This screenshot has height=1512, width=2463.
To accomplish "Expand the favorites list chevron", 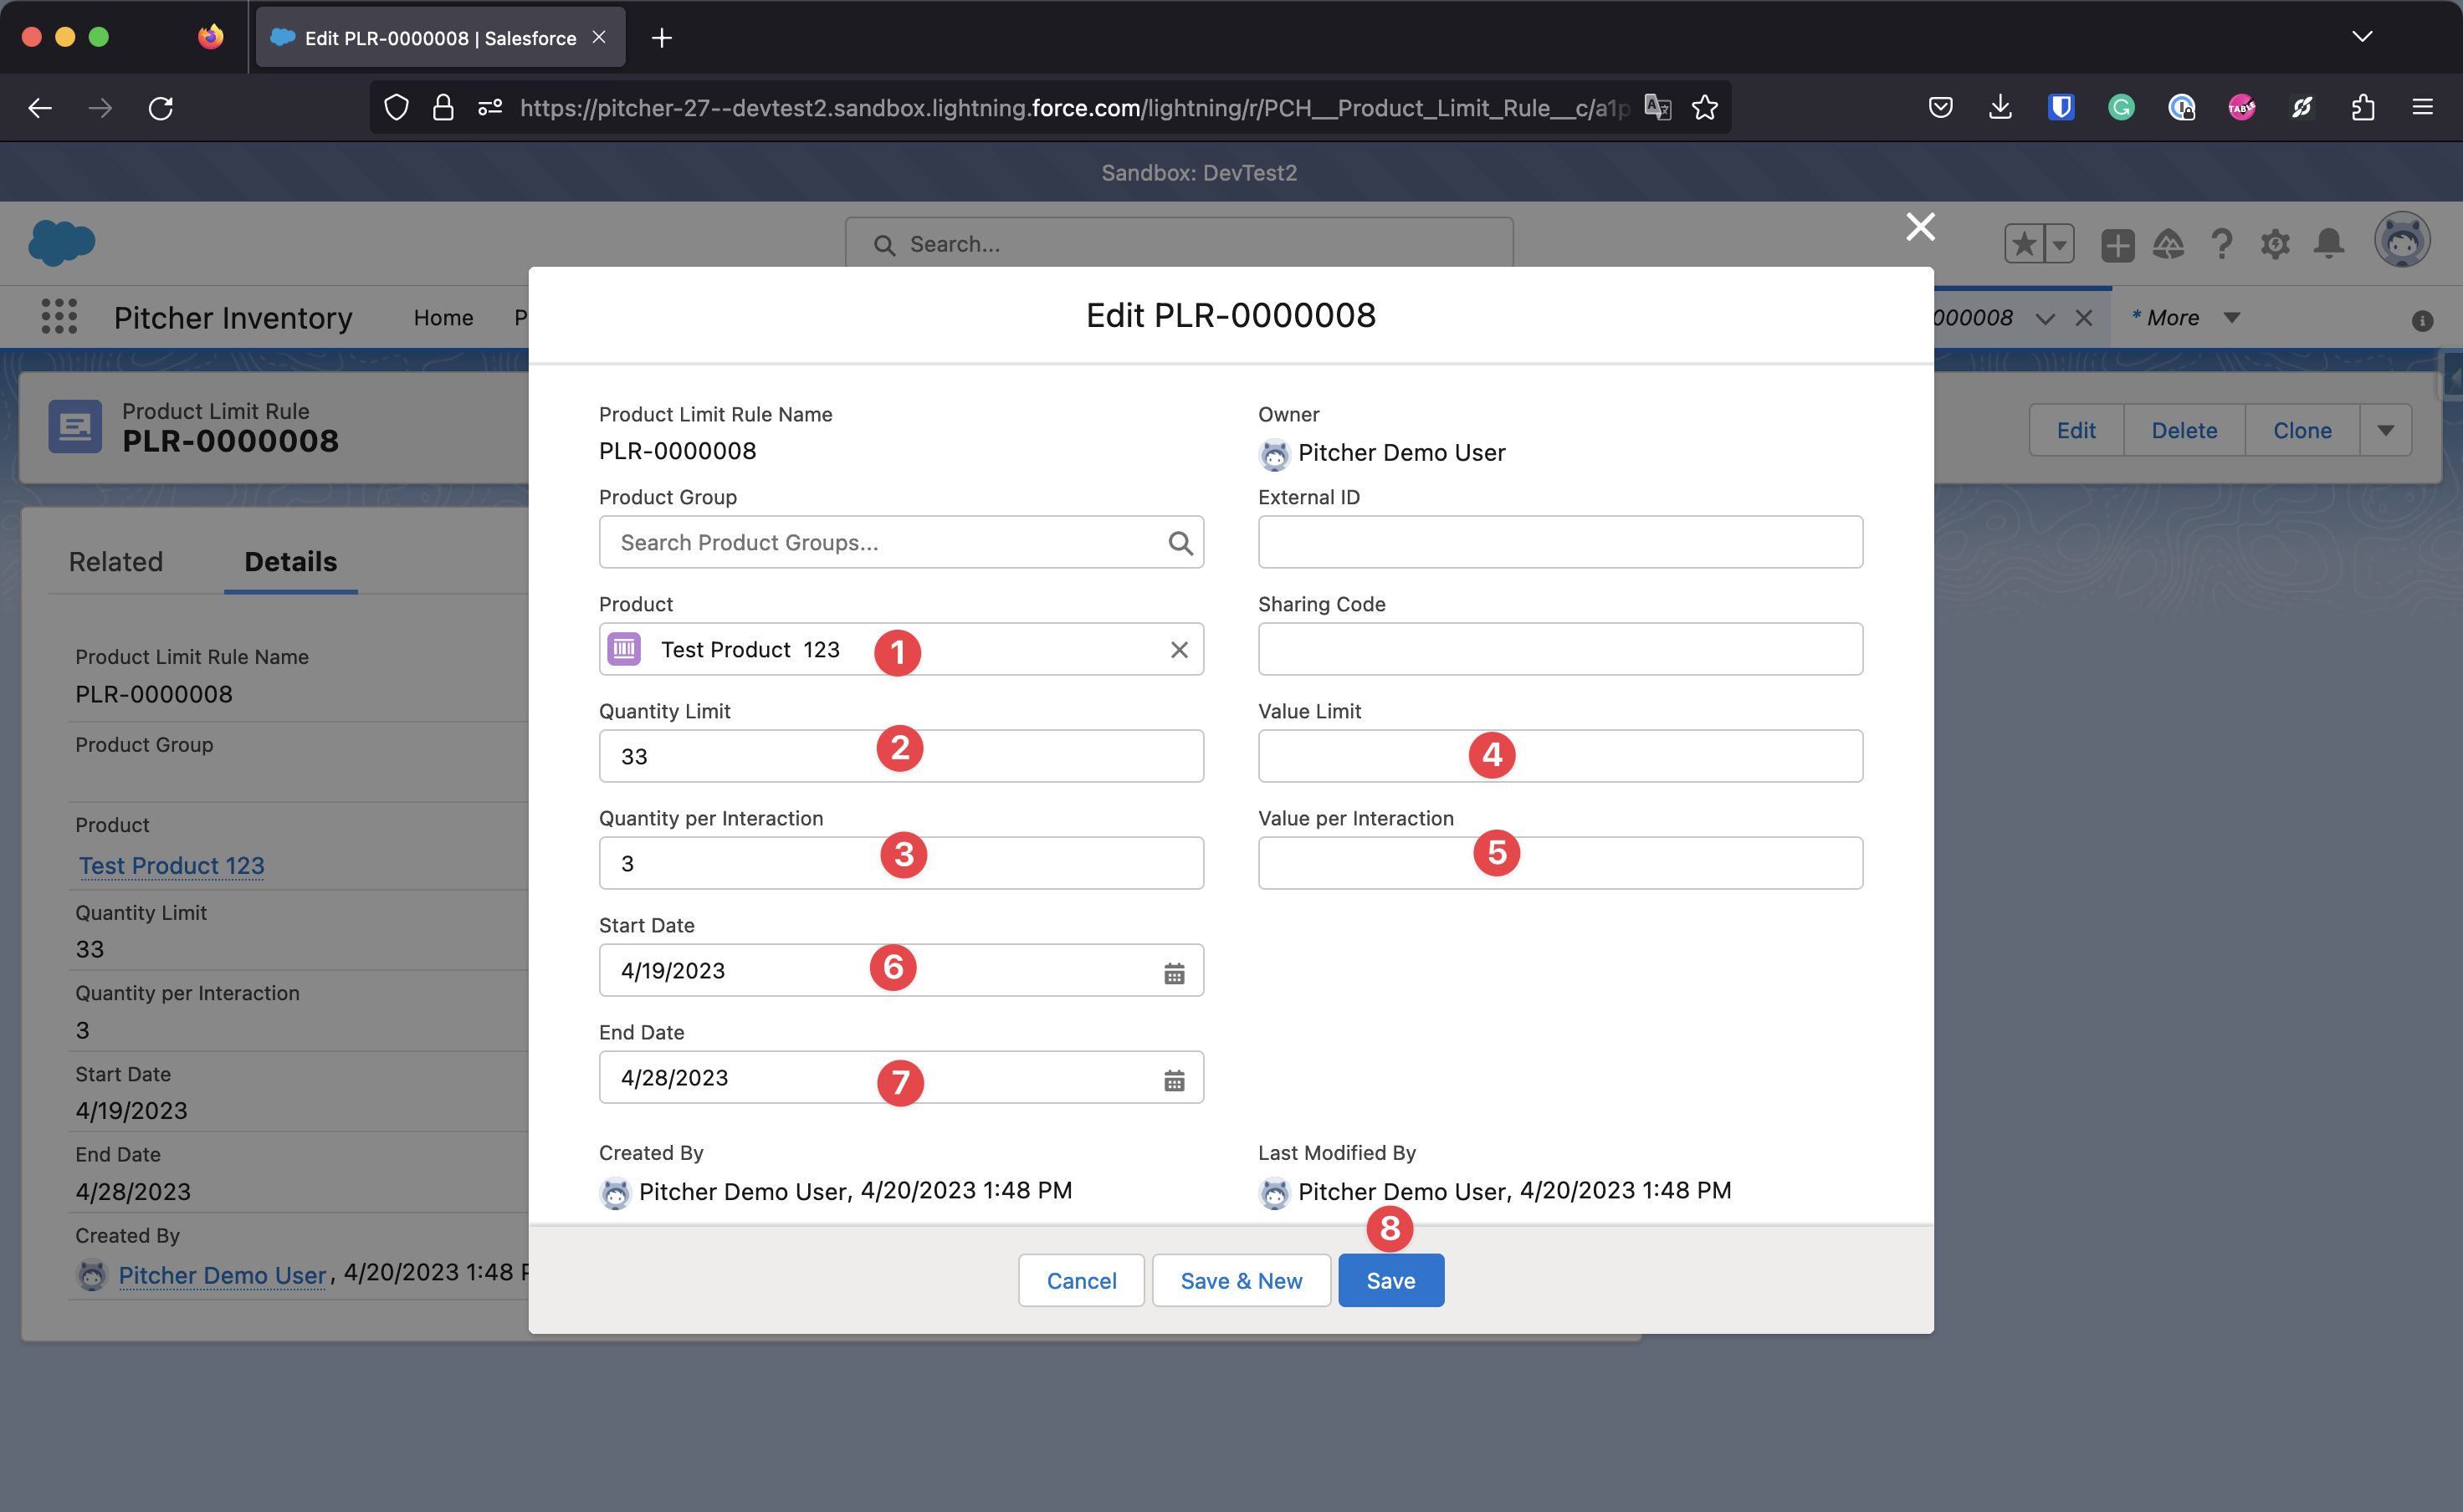I will click(2058, 243).
